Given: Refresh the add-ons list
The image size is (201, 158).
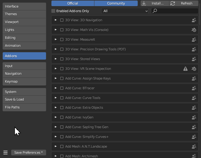Looking at the screenshot, I should click(184, 3).
